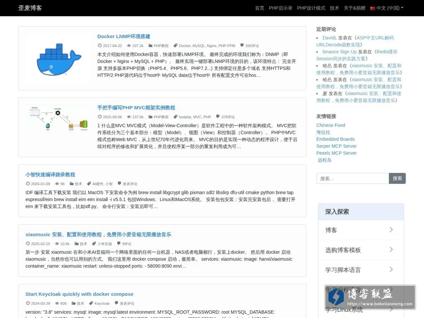Open commenter binance Sign Up link
Image resolution: width=424 pixels, height=318 pixels.
340,52
